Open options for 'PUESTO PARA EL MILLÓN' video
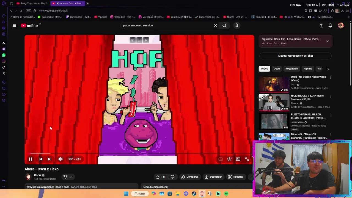The image size is (352, 198). 331,115
